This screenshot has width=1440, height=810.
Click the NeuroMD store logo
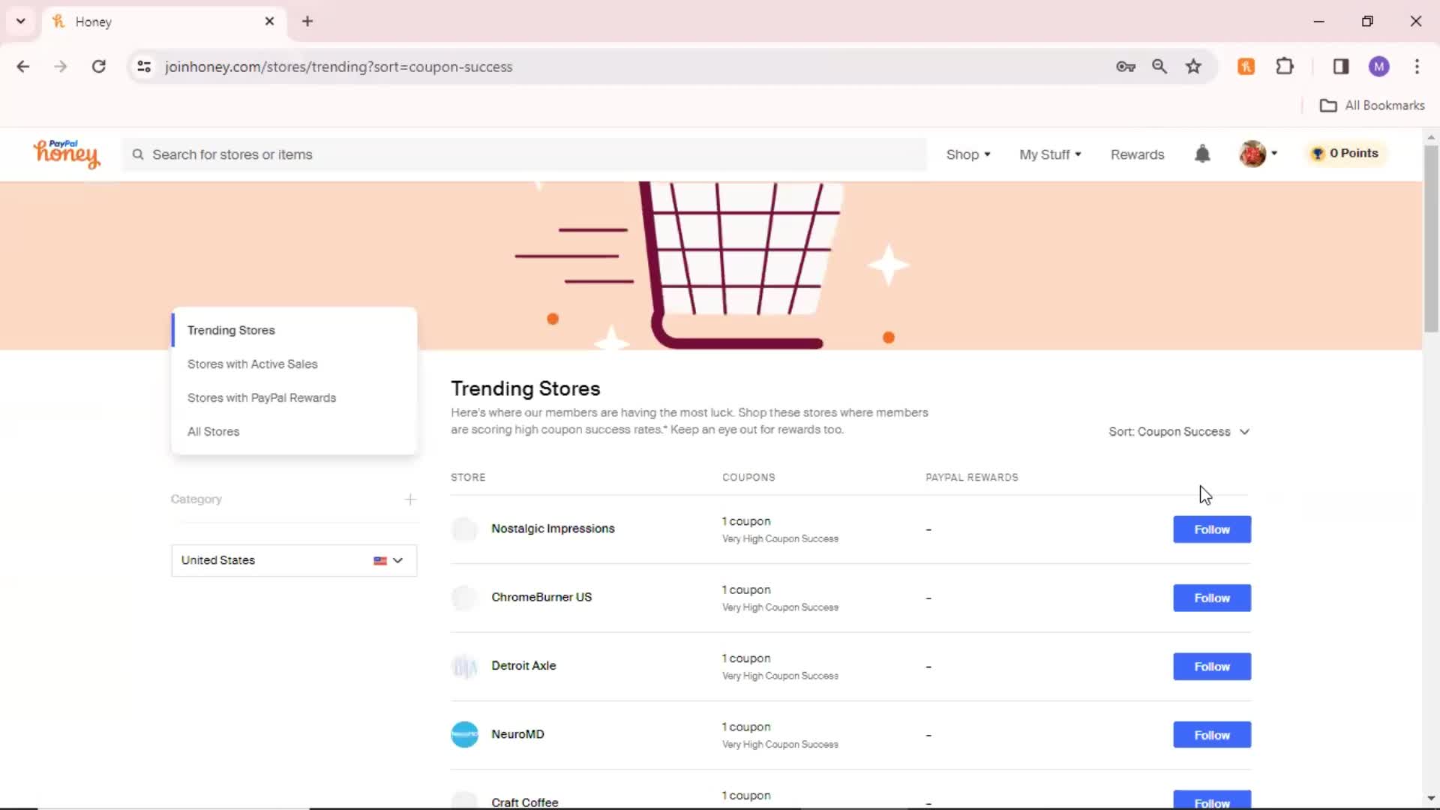coord(464,734)
